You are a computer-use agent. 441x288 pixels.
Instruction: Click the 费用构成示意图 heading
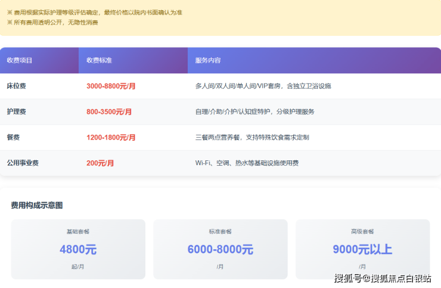click(x=36, y=205)
